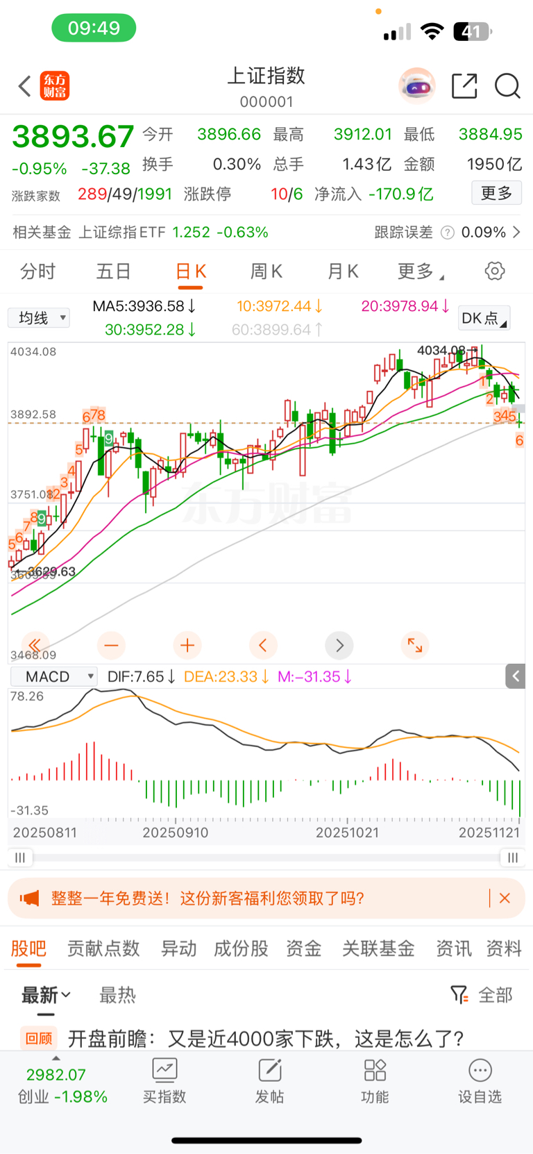Image resolution: width=533 pixels, height=1154 pixels.
Task: Expand the 创业 index ticker bar
Action: 56,1058
